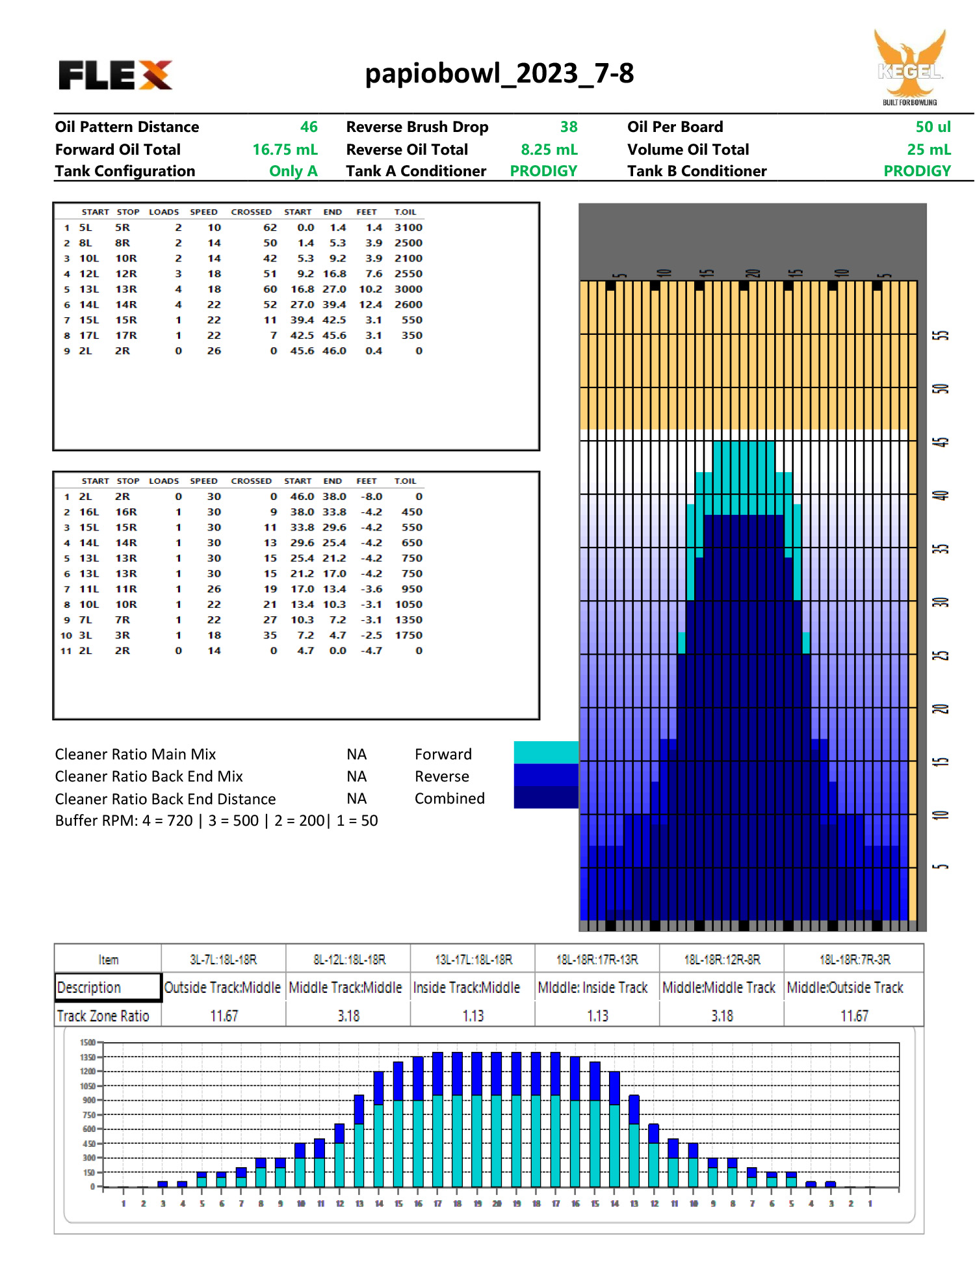Viewport: 975px width, 1262px height.
Task: Click the Cleaner Ratio Main Mix label
Action: pyautogui.click(x=135, y=754)
